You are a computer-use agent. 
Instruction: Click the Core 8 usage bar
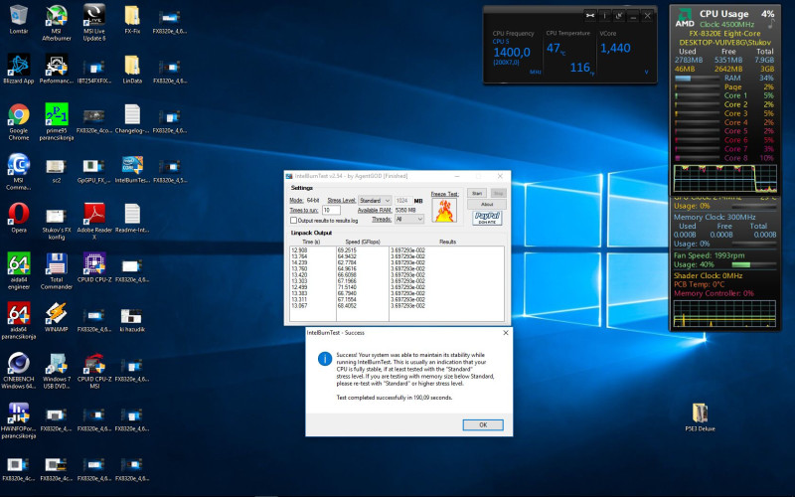point(698,158)
